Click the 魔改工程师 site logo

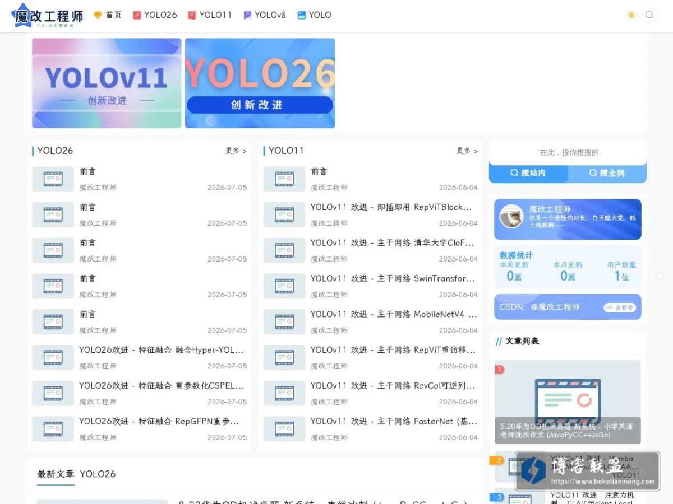48,16
